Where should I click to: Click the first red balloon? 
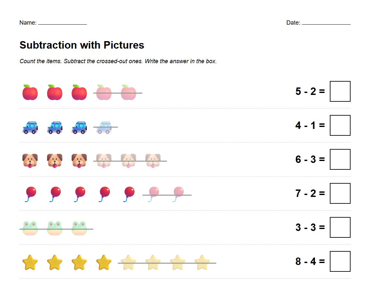point(30,194)
